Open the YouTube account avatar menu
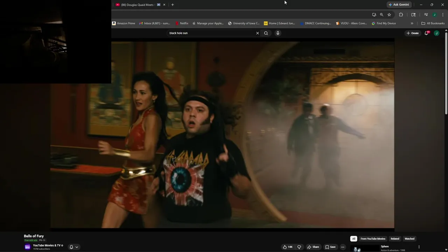 436,33
